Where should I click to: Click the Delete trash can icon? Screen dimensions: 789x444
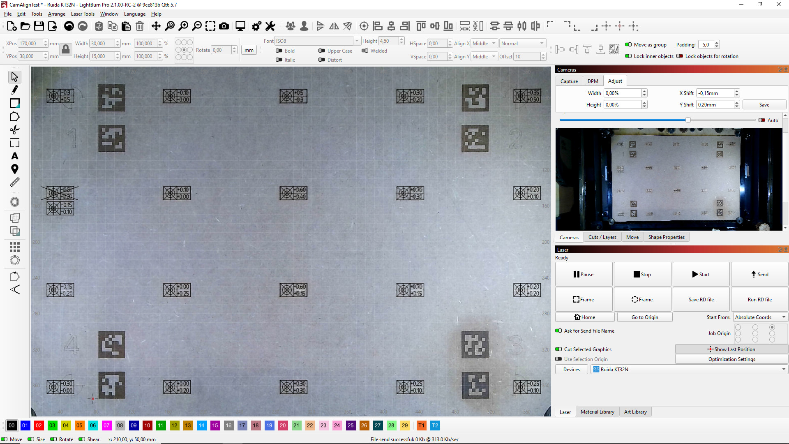(x=140, y=26)
